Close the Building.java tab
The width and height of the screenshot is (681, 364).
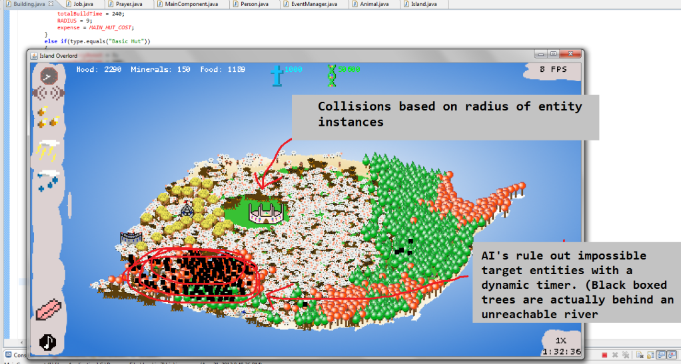click(51, 4)
